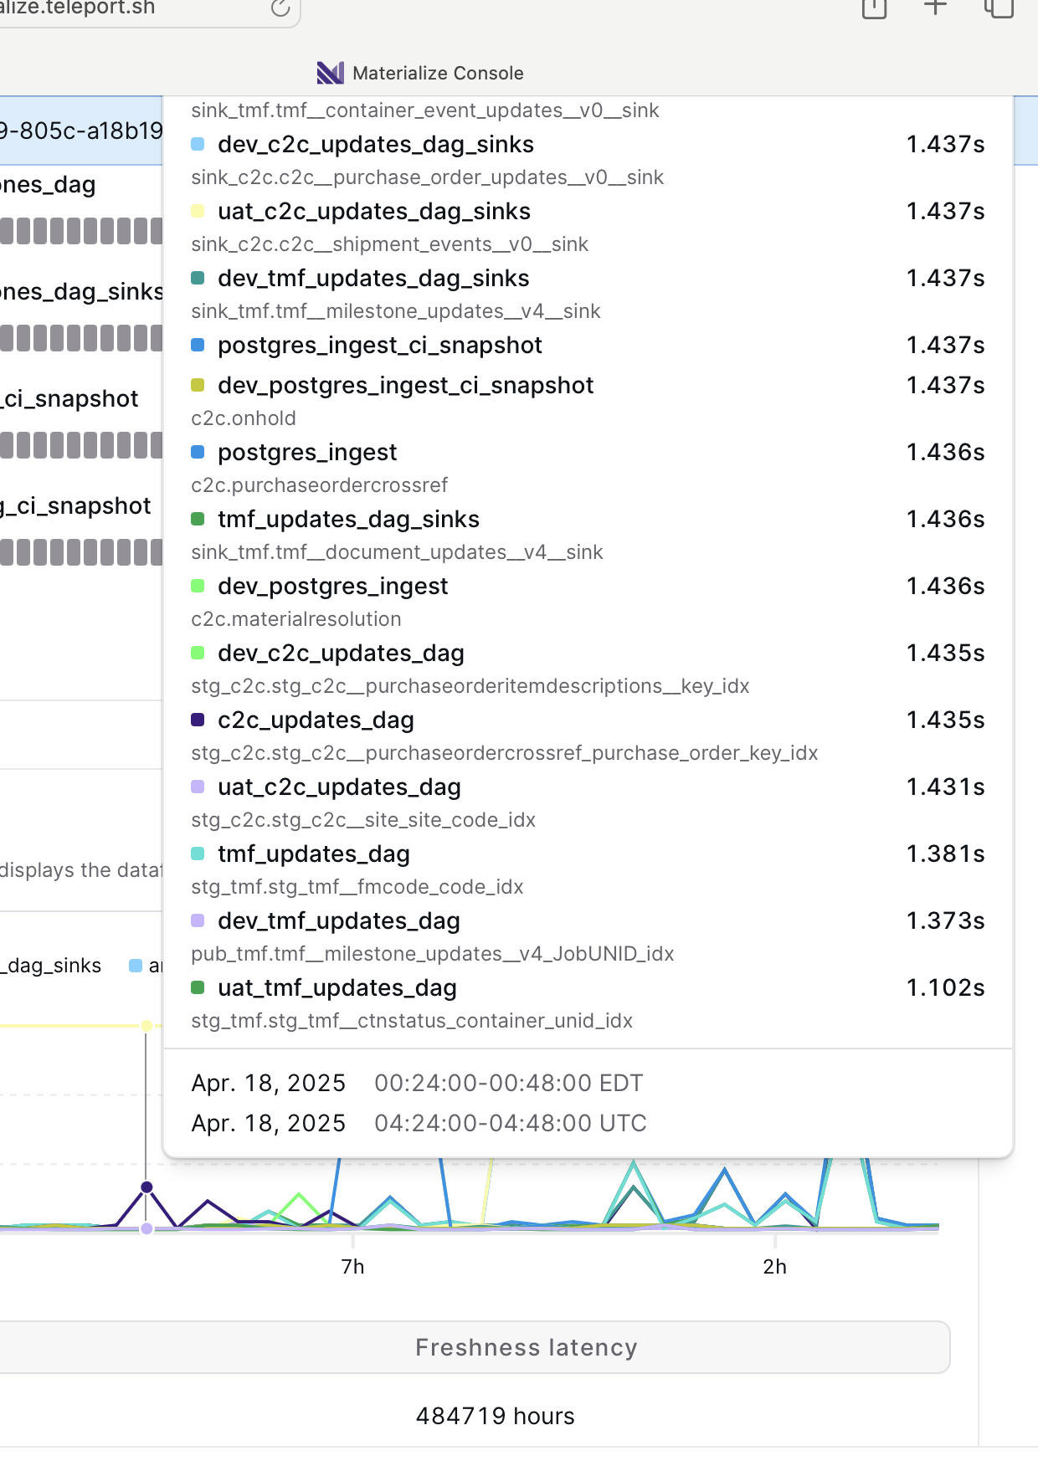This screenshot has width=1038, height=1461.
Task: Click the light blue legend swatch left of chart
Action: [136, 966]
